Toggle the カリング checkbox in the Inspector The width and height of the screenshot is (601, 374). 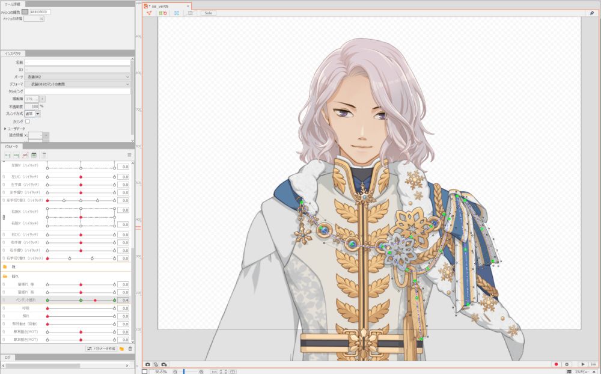point(27,121)
